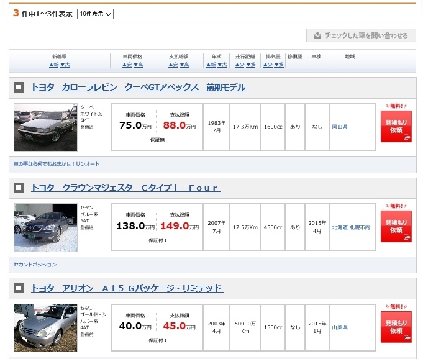Click the 山梨県 region link

[339, 327]
